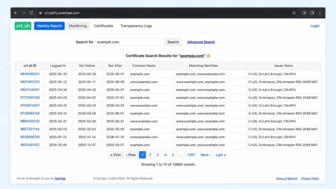Reload the crt.sh page
The width and height of the screenshot is (336, 189).
point(31,13)
